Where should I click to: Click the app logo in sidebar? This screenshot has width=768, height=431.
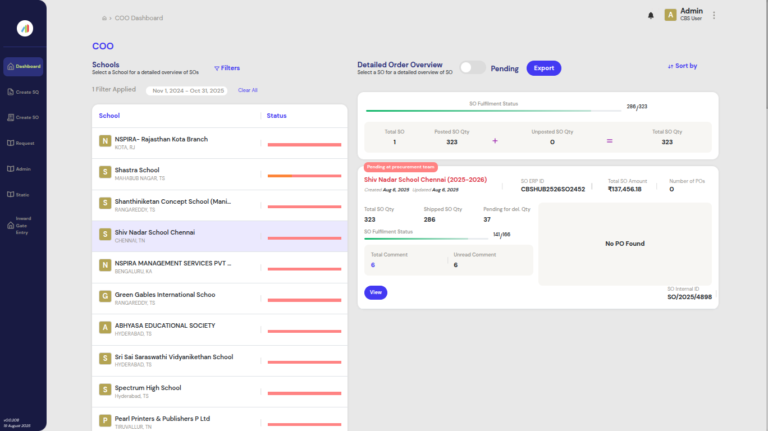[x=25, y=28]
